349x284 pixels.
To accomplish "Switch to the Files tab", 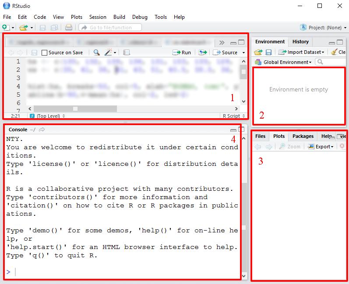I will (260, 136).
